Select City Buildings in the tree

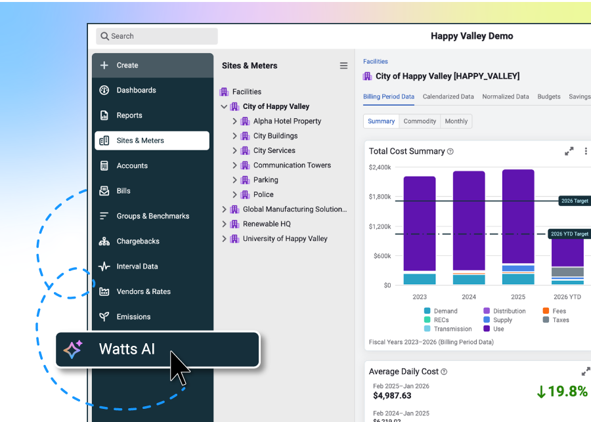276,136
